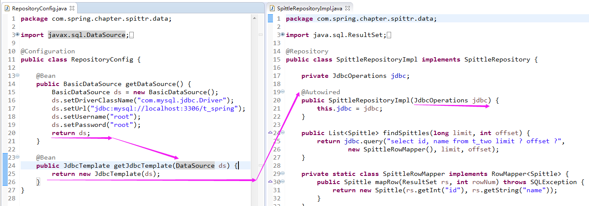The image size is (589, 206).
Task: Click the 'return jdbc.query' SQL statement line
Action: pyautogui.click(x=441, y=141)
